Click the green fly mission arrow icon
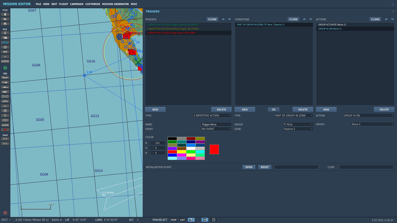397x223 pixels. (x=5, y=68)
